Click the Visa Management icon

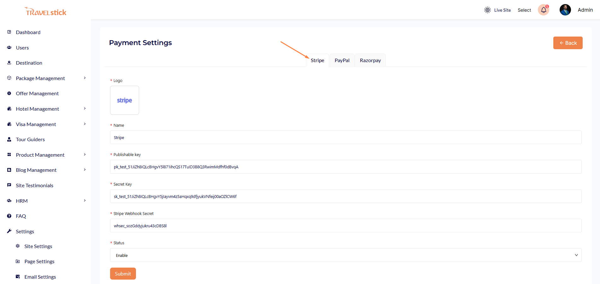9,124
